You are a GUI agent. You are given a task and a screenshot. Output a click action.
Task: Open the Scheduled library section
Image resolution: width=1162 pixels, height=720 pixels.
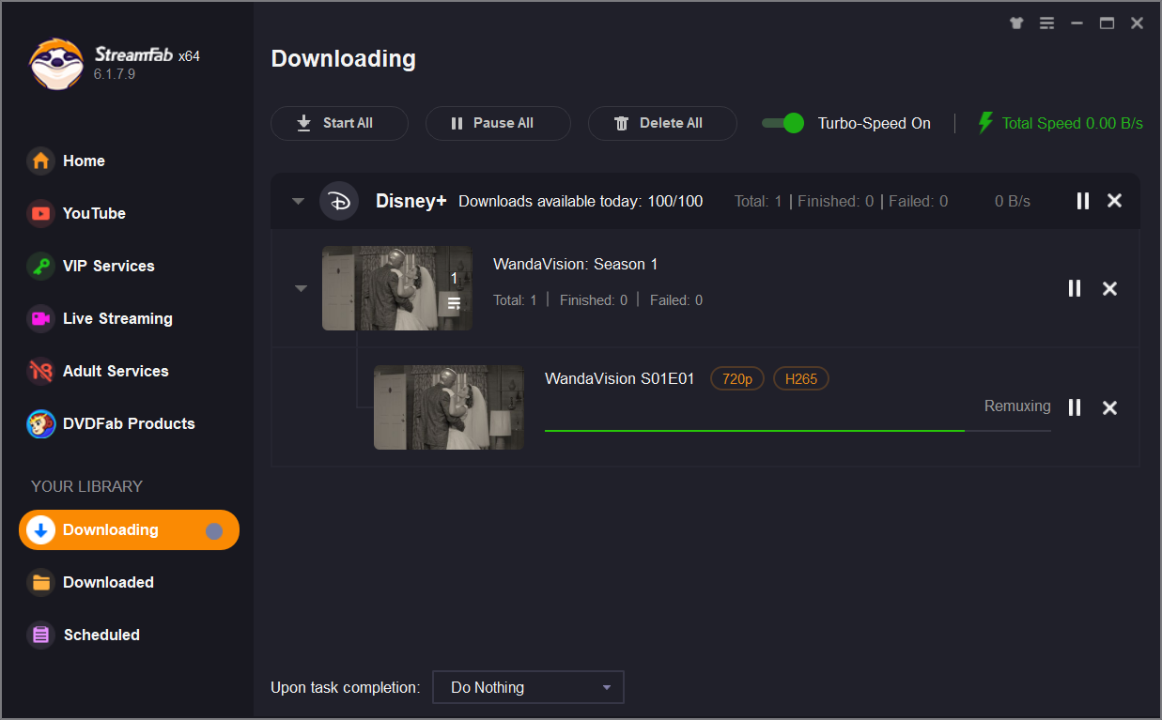101,635
